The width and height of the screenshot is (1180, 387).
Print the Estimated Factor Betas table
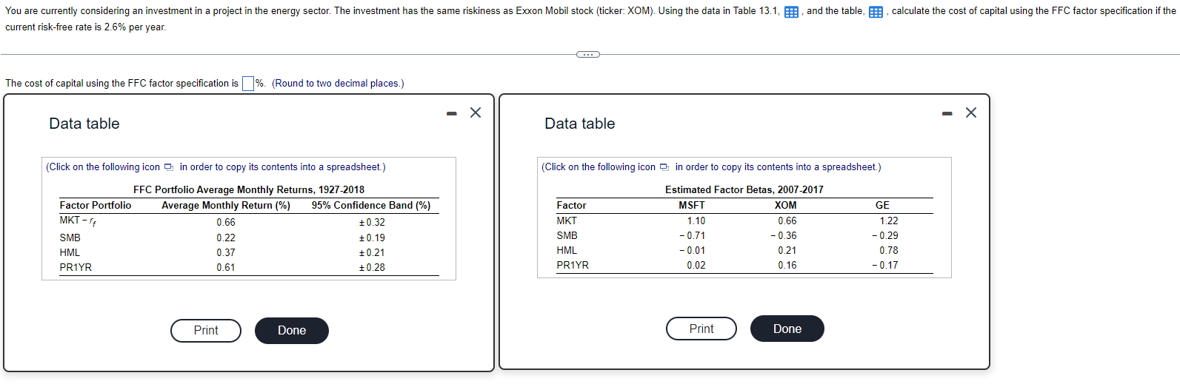pyautogui.click(x=701, y=329)
